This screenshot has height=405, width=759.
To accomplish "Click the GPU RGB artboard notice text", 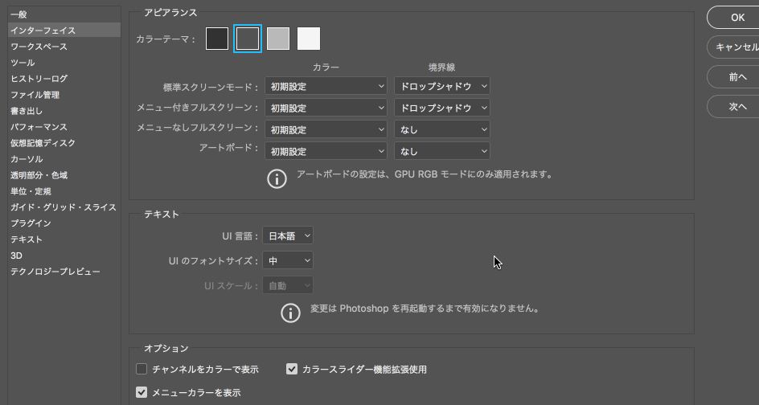I will pos(425,174).
